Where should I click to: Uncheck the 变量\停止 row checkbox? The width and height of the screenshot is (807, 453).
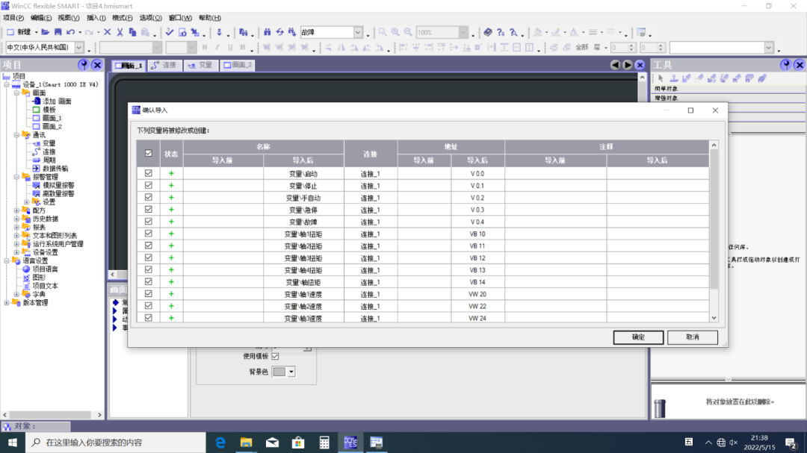point(148,185)
